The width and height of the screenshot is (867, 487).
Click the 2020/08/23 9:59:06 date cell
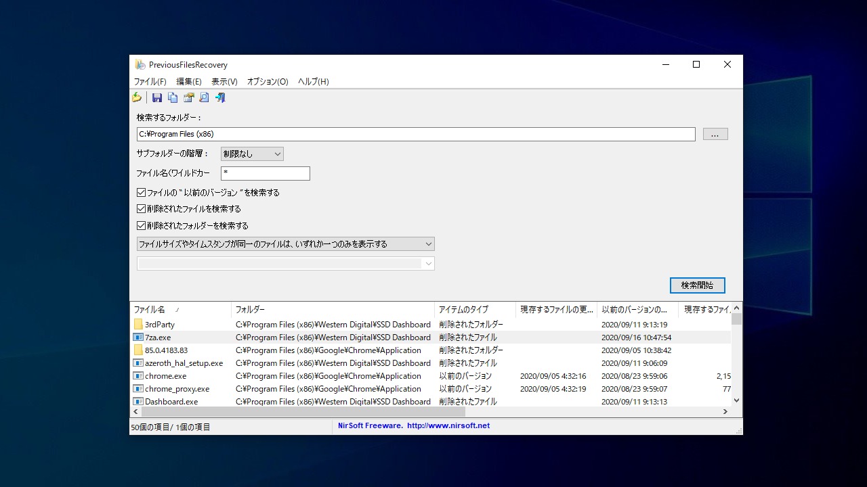coord(634,376)
